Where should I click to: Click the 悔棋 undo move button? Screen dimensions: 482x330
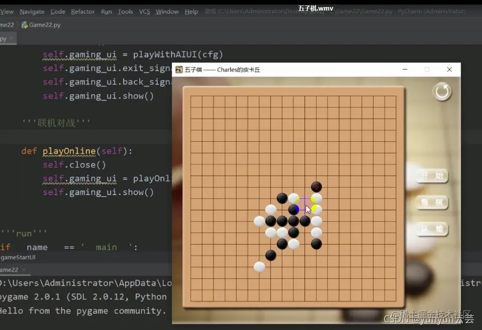[432, 202]
